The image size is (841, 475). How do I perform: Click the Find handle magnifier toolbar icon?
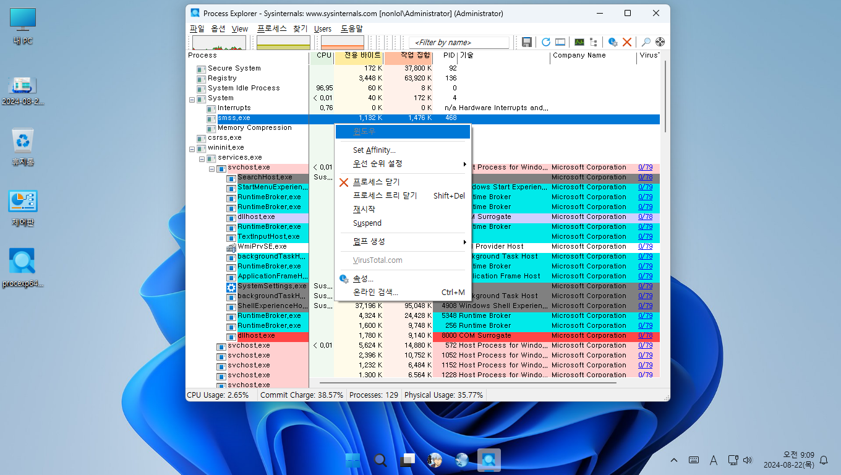(646, 42)
